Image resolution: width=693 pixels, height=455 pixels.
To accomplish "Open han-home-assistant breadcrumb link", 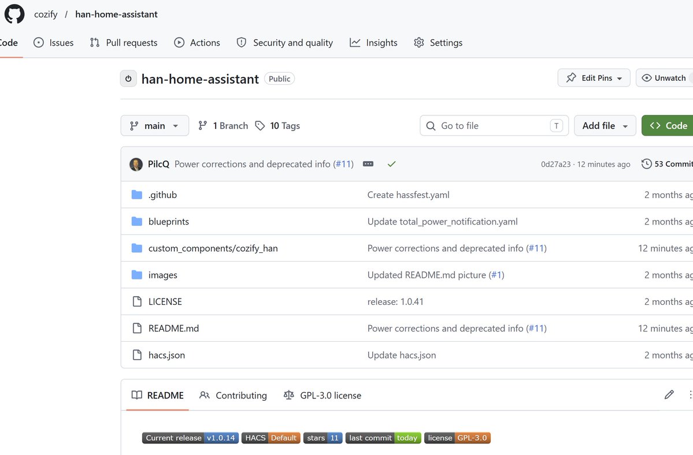I will [x=116, y=14].
